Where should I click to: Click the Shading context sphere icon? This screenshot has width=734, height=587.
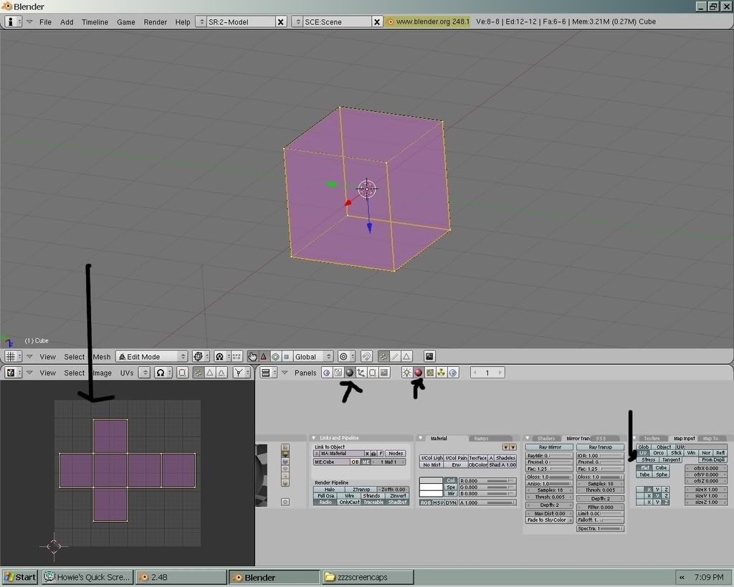(350, 373)
